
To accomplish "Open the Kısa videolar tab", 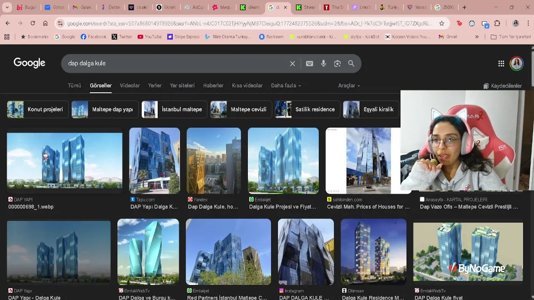I will point(247,85).
